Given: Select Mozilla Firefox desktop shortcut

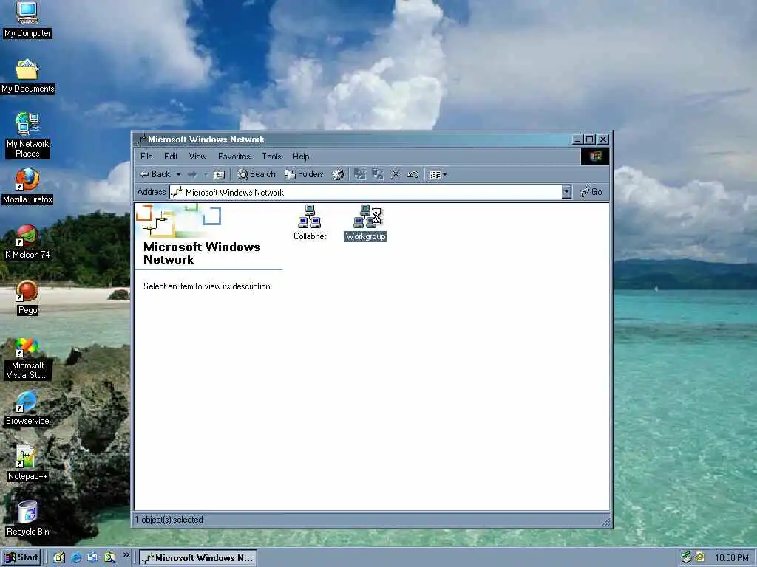Looking at the screenshot, I should pyautogui.click(x=27, y=186).
